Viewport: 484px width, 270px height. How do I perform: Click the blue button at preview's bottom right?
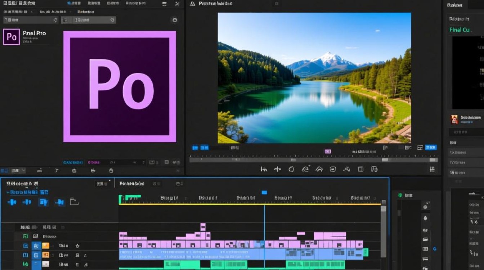tap(431, 147)
